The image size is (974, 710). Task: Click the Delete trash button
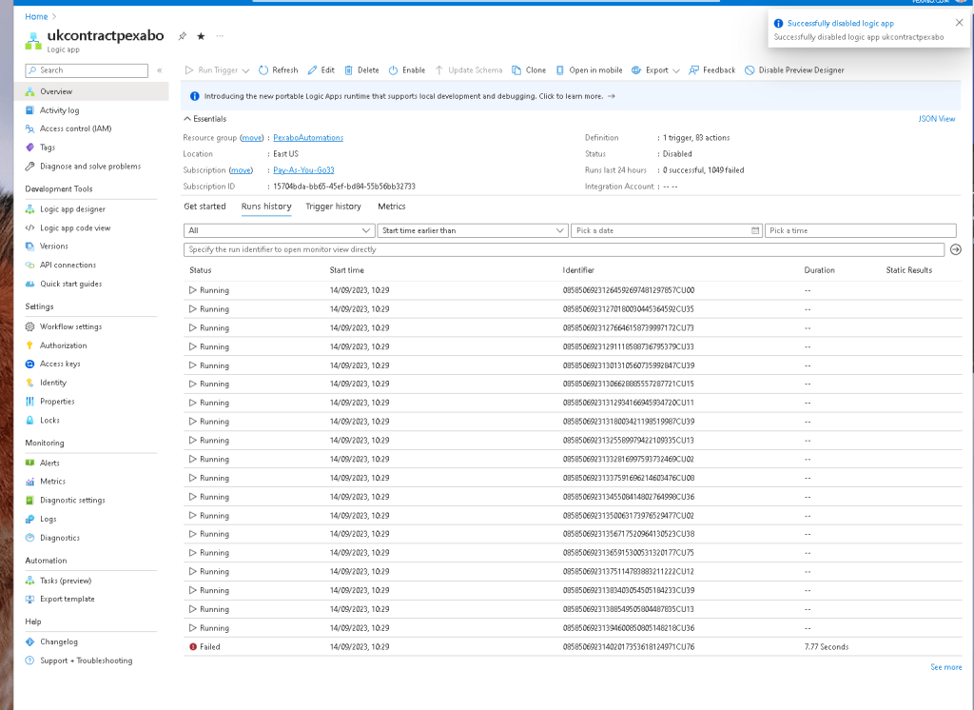[361, 70]
